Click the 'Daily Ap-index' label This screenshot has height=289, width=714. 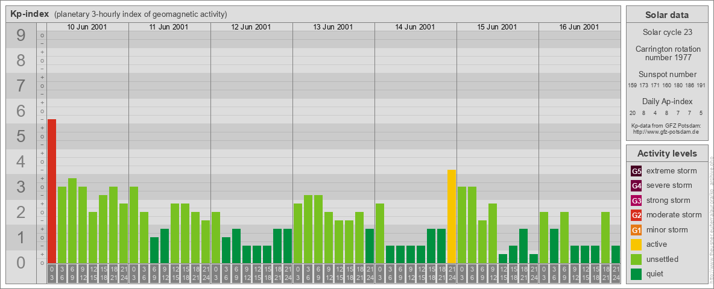(x=667, y=101)
